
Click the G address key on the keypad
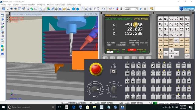coord(171,19)
